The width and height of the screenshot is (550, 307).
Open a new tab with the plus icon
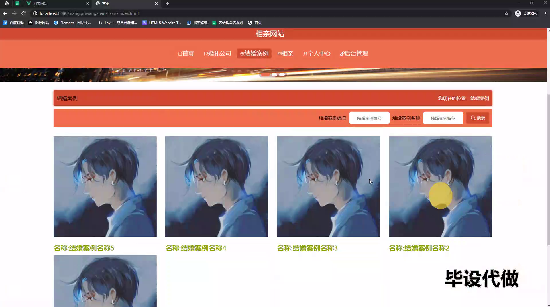click(x=167, y=3)
